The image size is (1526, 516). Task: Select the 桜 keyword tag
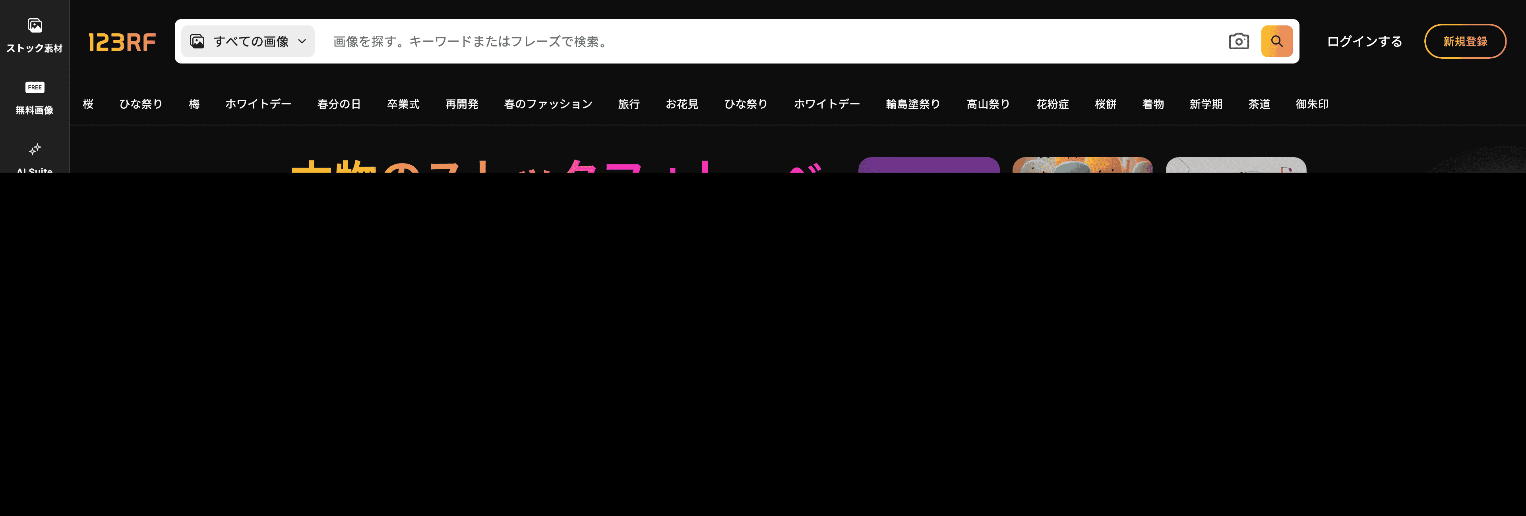(x=88, y=104)
